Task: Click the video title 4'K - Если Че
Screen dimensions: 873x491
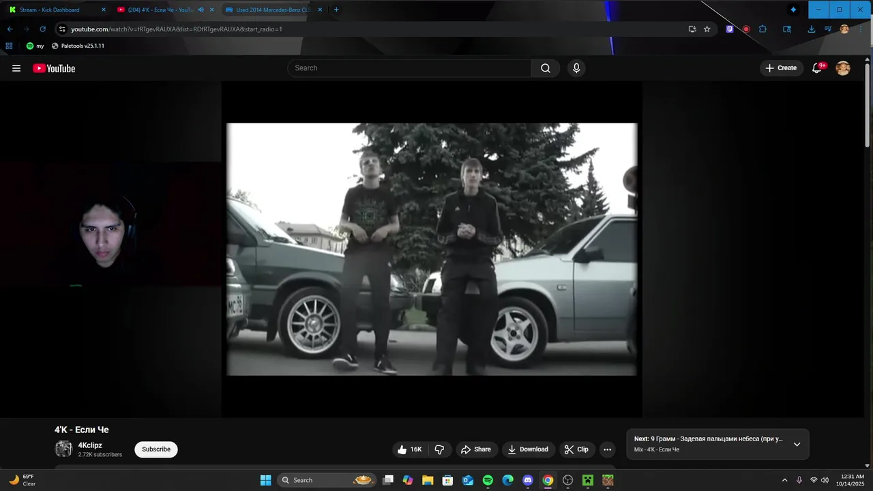Action: [82, 430]
